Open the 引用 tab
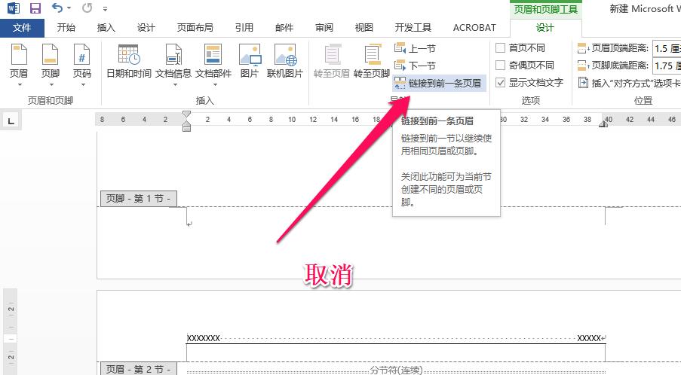 tap(244, 28)
